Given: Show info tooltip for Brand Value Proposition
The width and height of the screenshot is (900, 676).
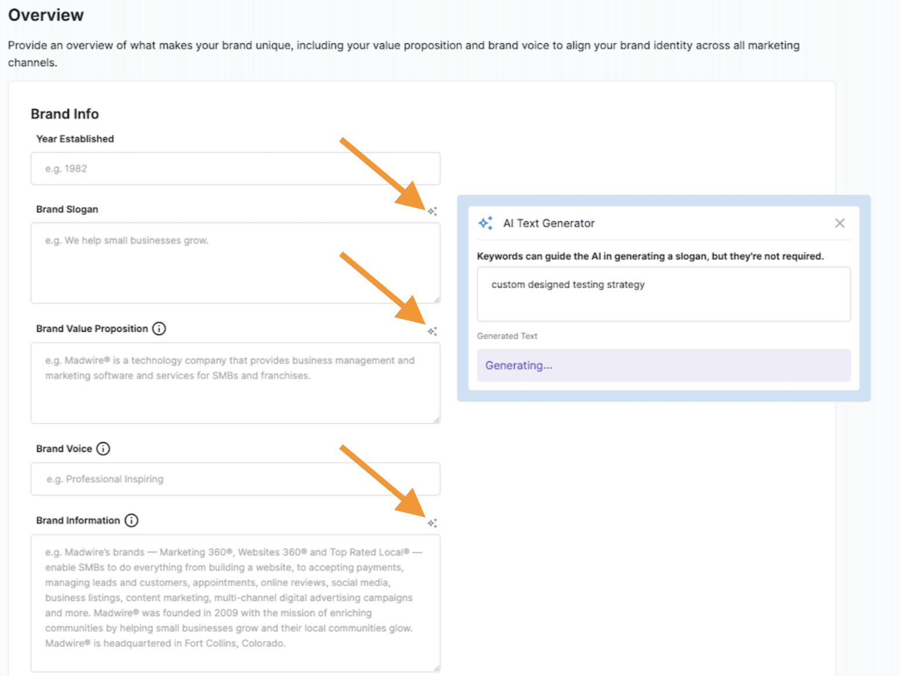Looking at the screenshot, I should (x=159, y=329).
